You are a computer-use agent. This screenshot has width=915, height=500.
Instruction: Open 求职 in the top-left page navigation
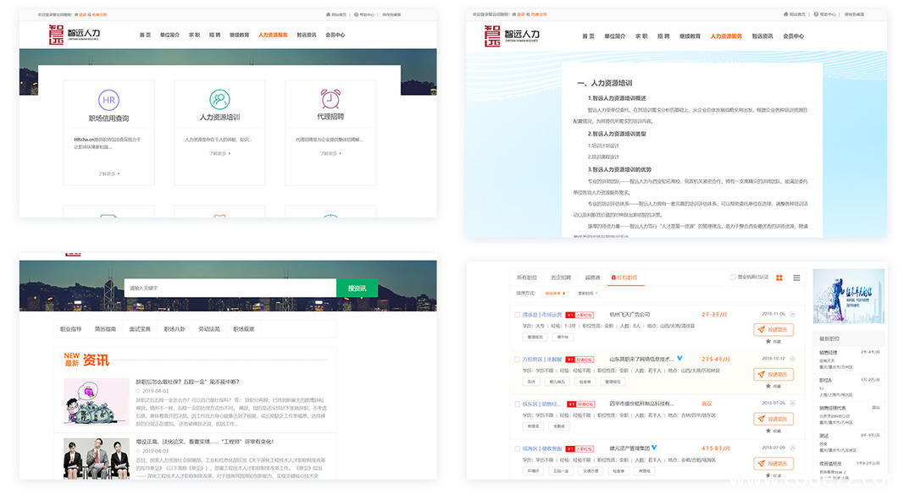(x=194, y=35)
